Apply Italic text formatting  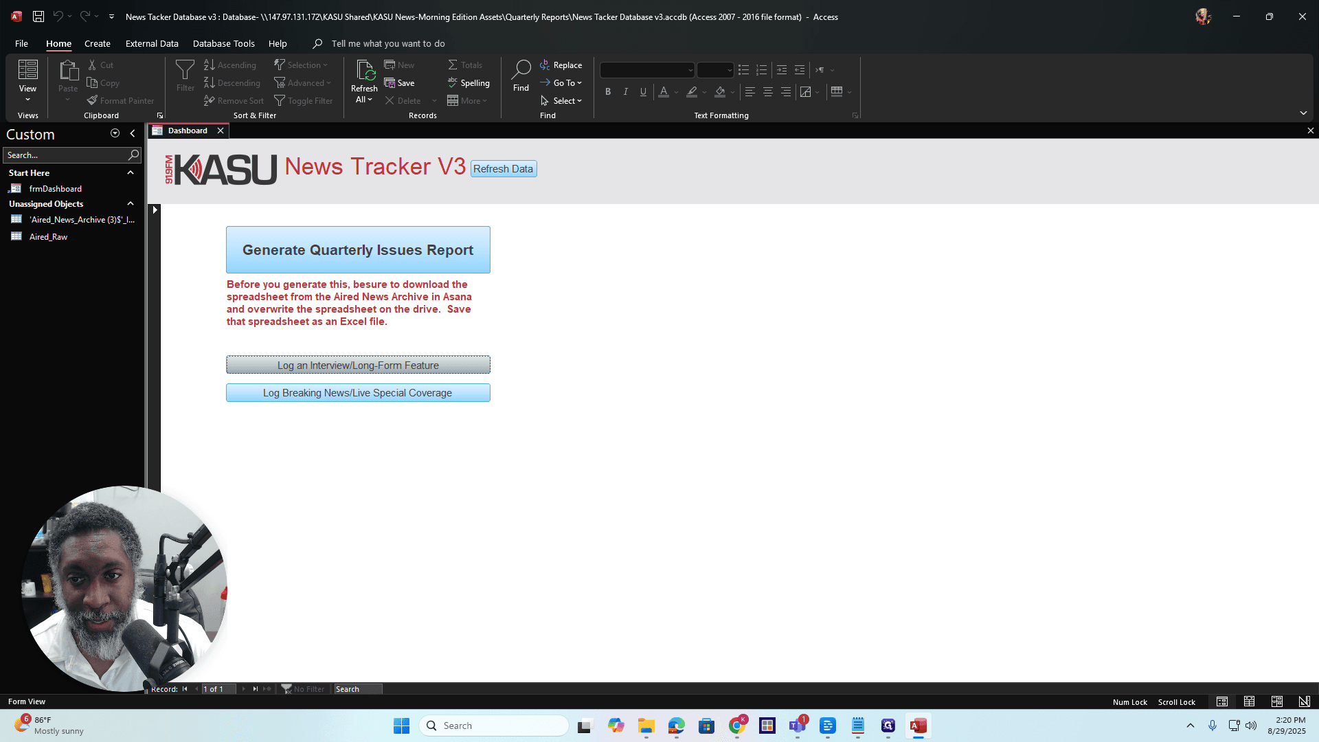(x=625, y=91)
